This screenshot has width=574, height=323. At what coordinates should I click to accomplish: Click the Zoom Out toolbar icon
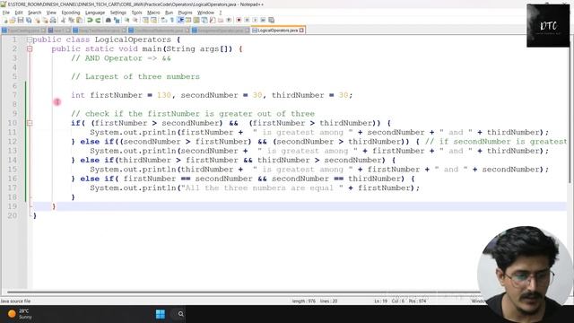click(x=135, y=20)
